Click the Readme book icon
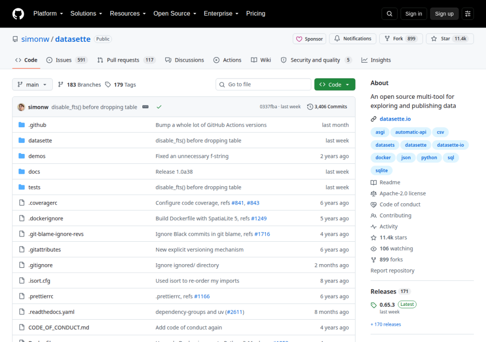Image resolution: width=486 pixels, height=342 pixels. point(374,182)
